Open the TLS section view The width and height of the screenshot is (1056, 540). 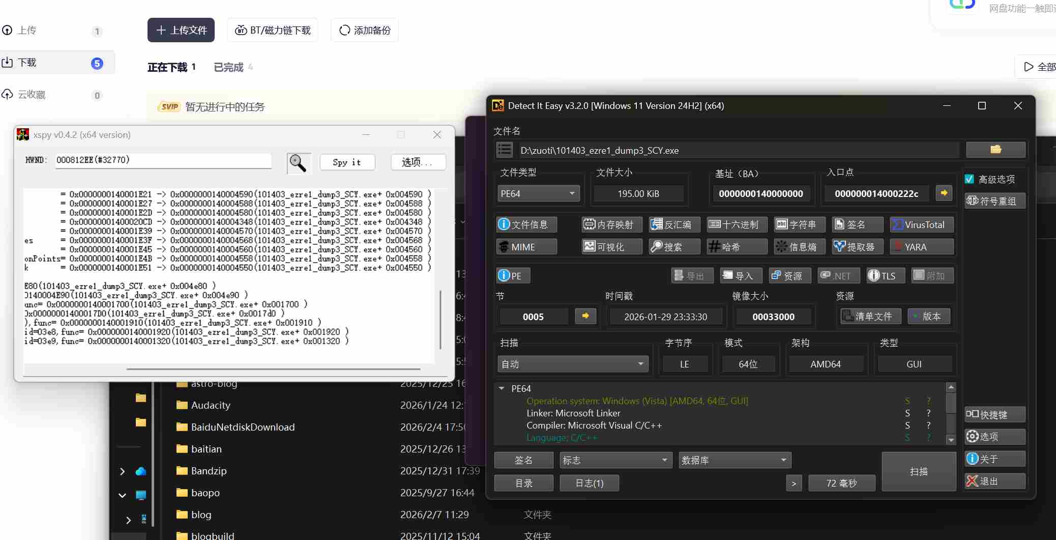(x=885, y=275)
